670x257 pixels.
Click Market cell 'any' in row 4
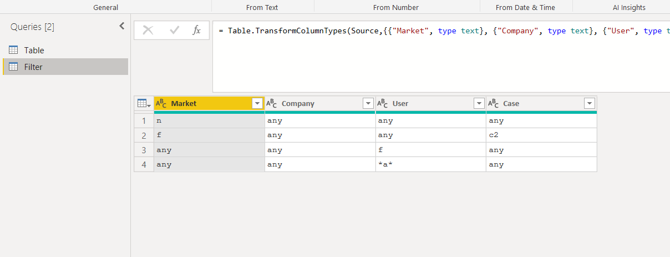[209, 164]
